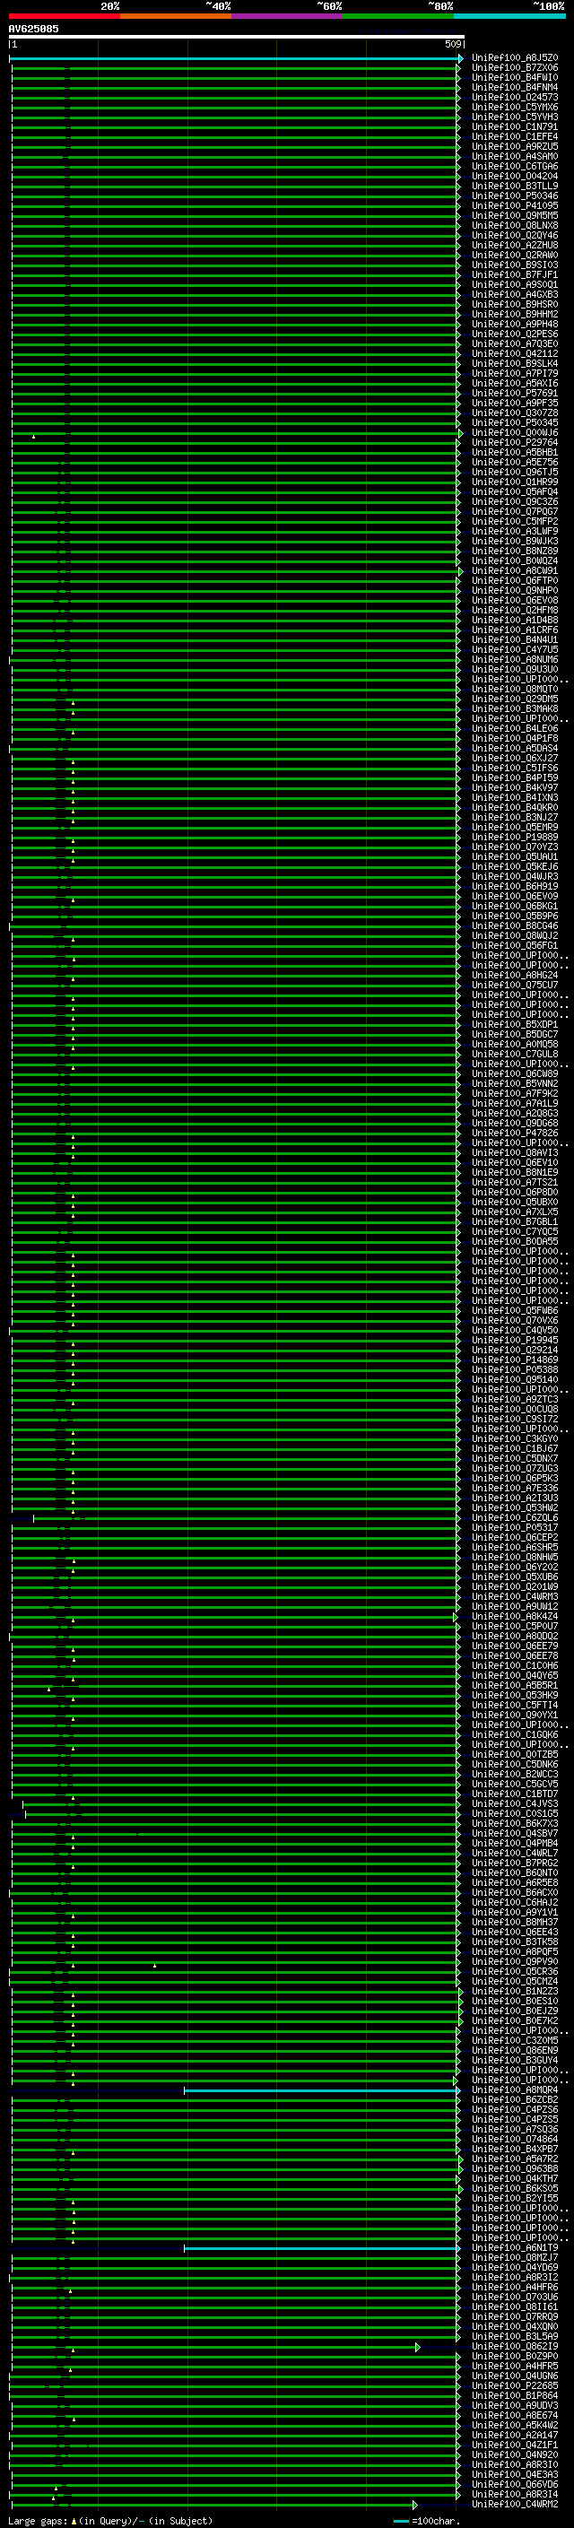Open the UniRef100_A9RZU5 hit label
The image size is (574, 2528).
tap(515, 146)
